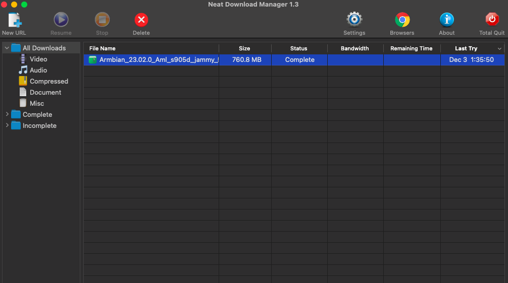Open Settings gear icon

pyautogui.click(x=354, y=20)
